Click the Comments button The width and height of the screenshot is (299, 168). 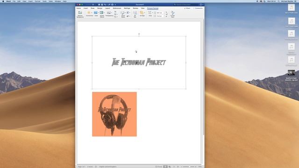(x=198, y=8)
